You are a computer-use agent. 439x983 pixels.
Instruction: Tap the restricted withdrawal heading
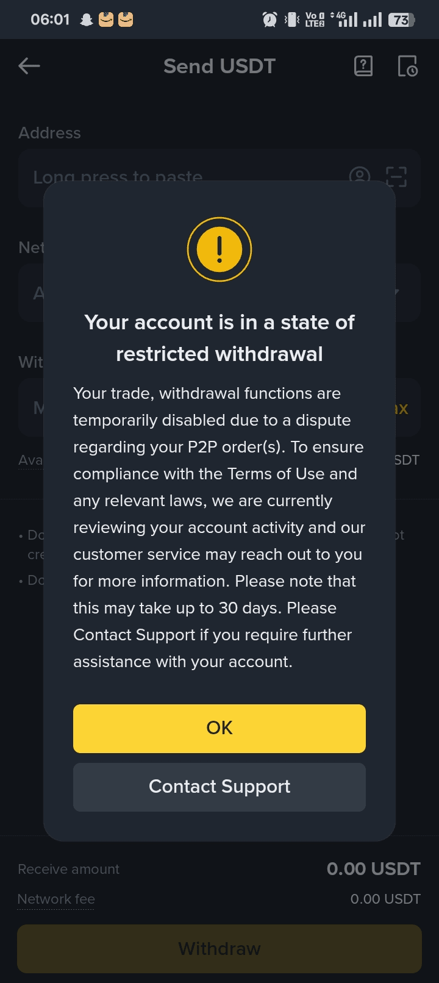click(x=220, y=338)
